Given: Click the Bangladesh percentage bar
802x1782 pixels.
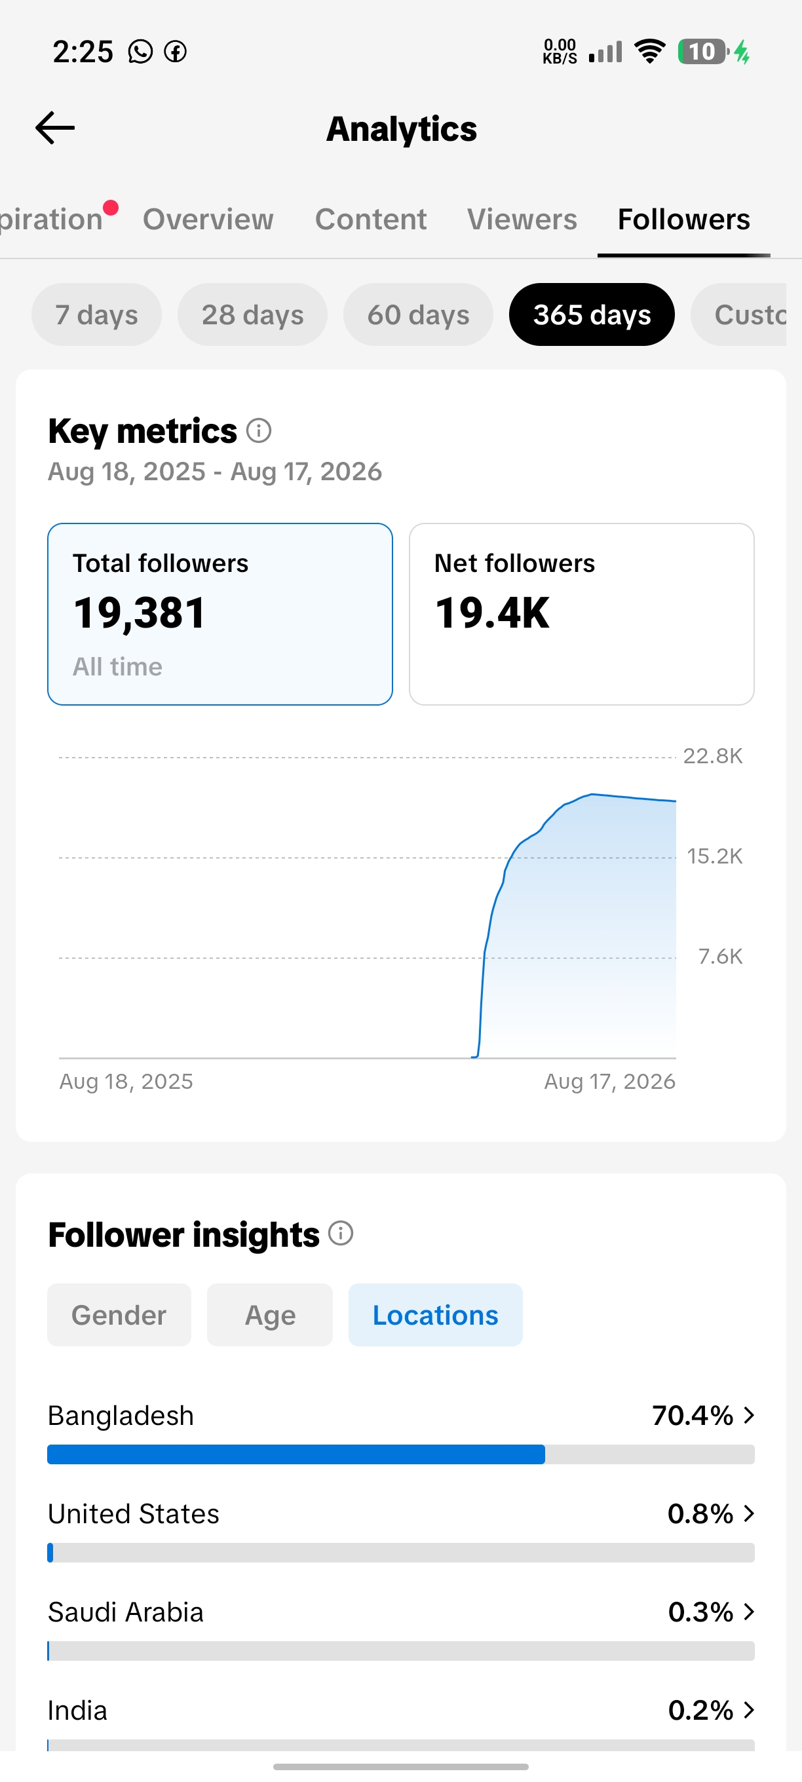Looking at the screenshot, I should (400, 1454).
